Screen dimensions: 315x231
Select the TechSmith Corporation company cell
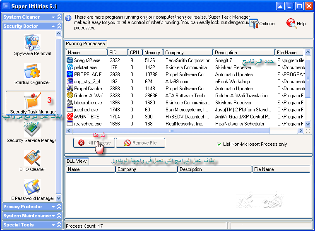[x=188, y=60]
